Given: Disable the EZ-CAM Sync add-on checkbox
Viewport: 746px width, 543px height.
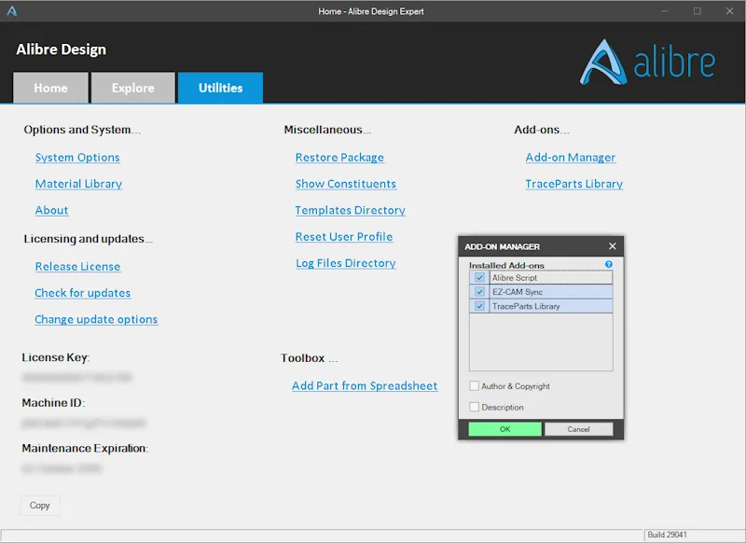Looking at the screenshot, I should click(x=479, y=292).
